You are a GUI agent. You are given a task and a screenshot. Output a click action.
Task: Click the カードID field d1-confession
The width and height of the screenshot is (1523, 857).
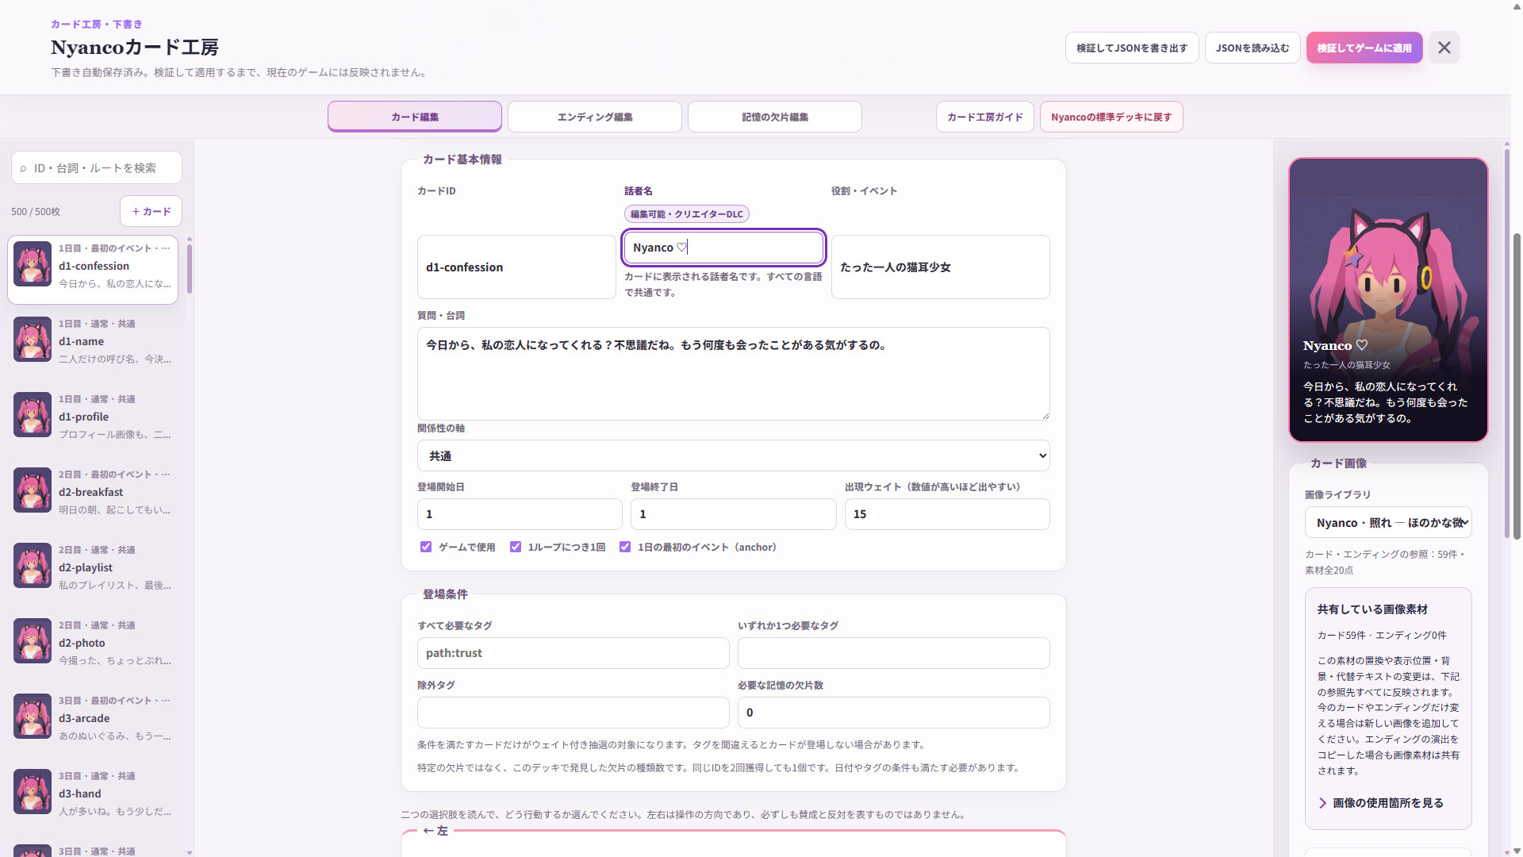coord(516,267)
